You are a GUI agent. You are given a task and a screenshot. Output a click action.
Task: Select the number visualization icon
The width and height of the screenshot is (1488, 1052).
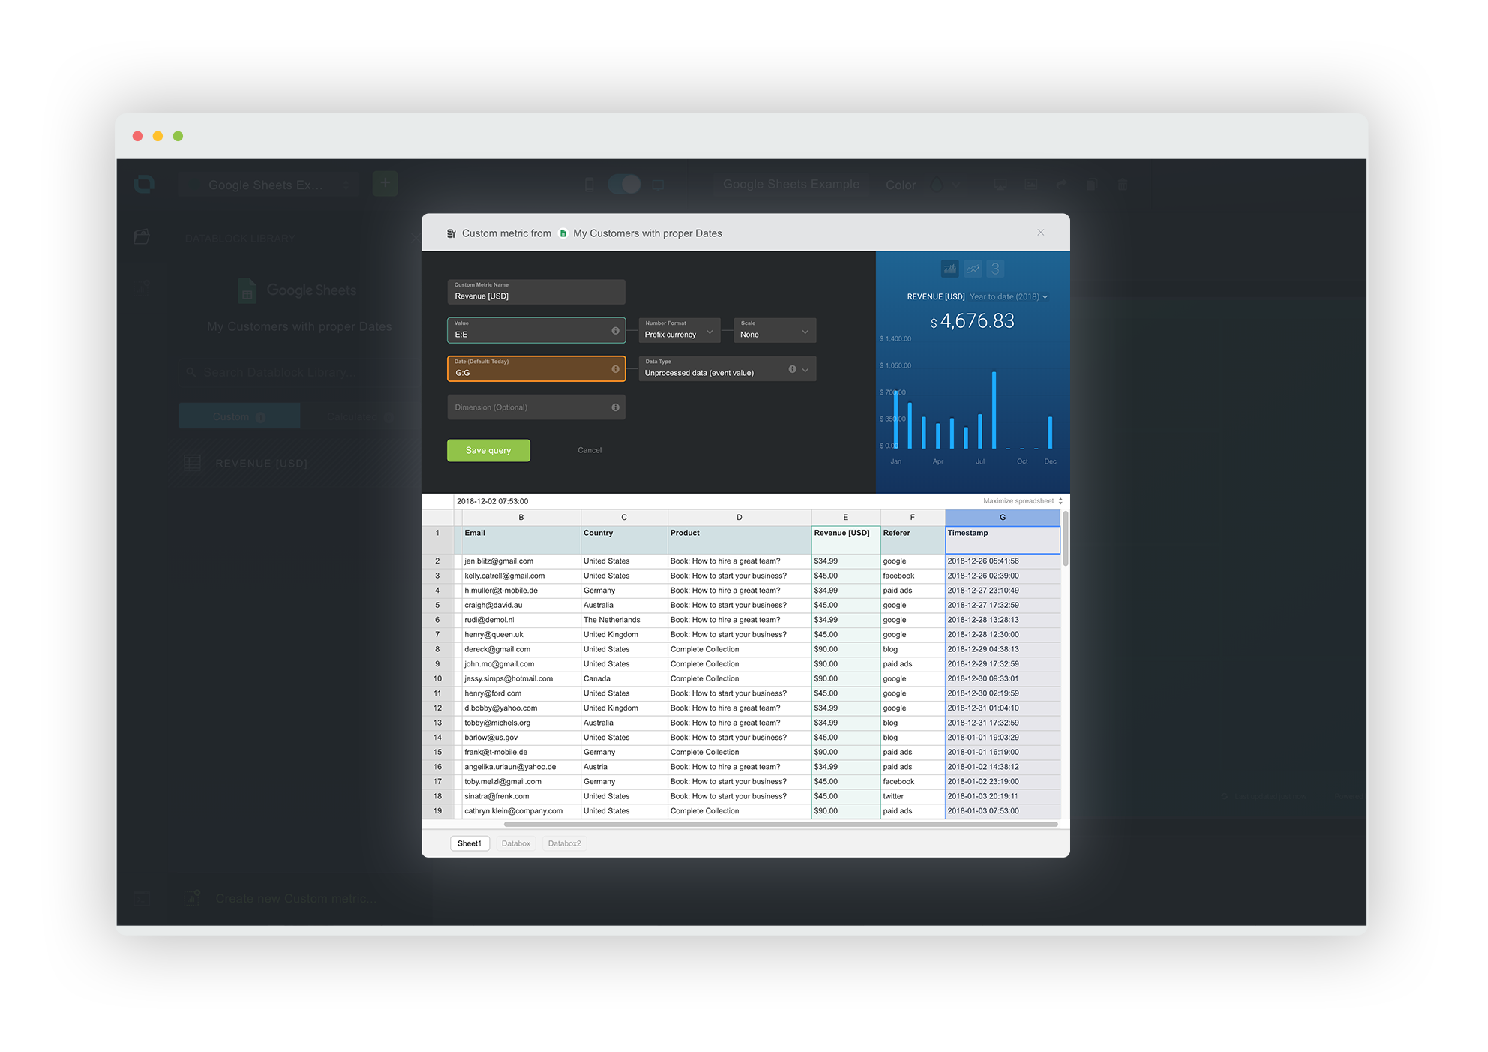(995, 269)
